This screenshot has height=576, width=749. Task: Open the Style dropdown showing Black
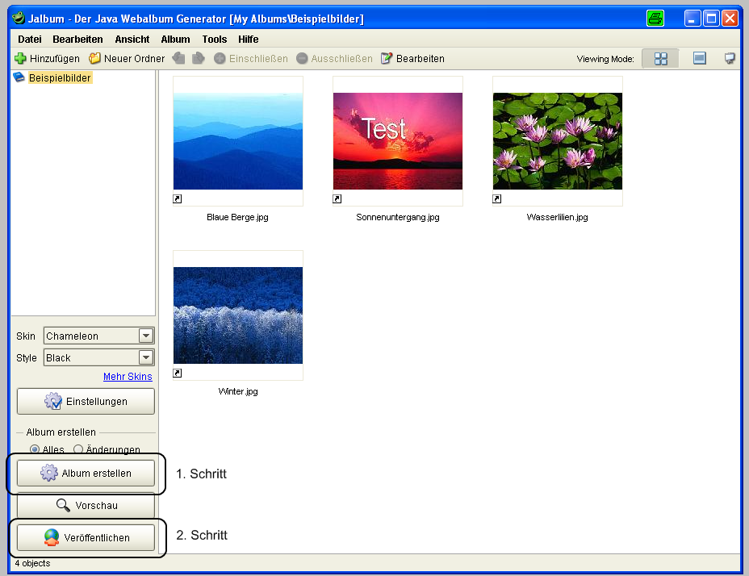click(x=99, y=357)
